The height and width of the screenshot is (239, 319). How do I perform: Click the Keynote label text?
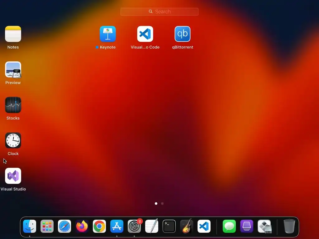pos(107,47)
